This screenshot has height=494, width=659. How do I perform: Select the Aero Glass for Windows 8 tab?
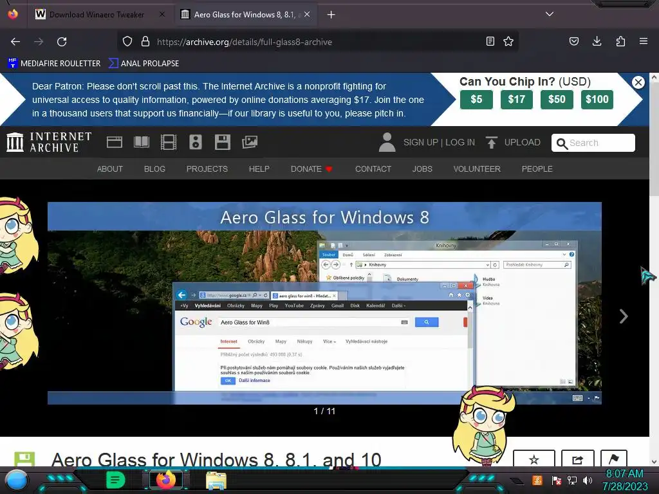247,15
